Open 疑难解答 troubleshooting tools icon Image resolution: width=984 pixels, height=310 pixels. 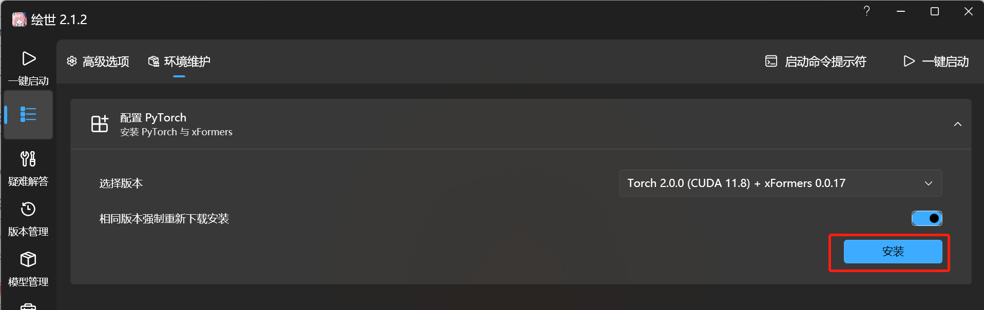[x=28, y=159]
